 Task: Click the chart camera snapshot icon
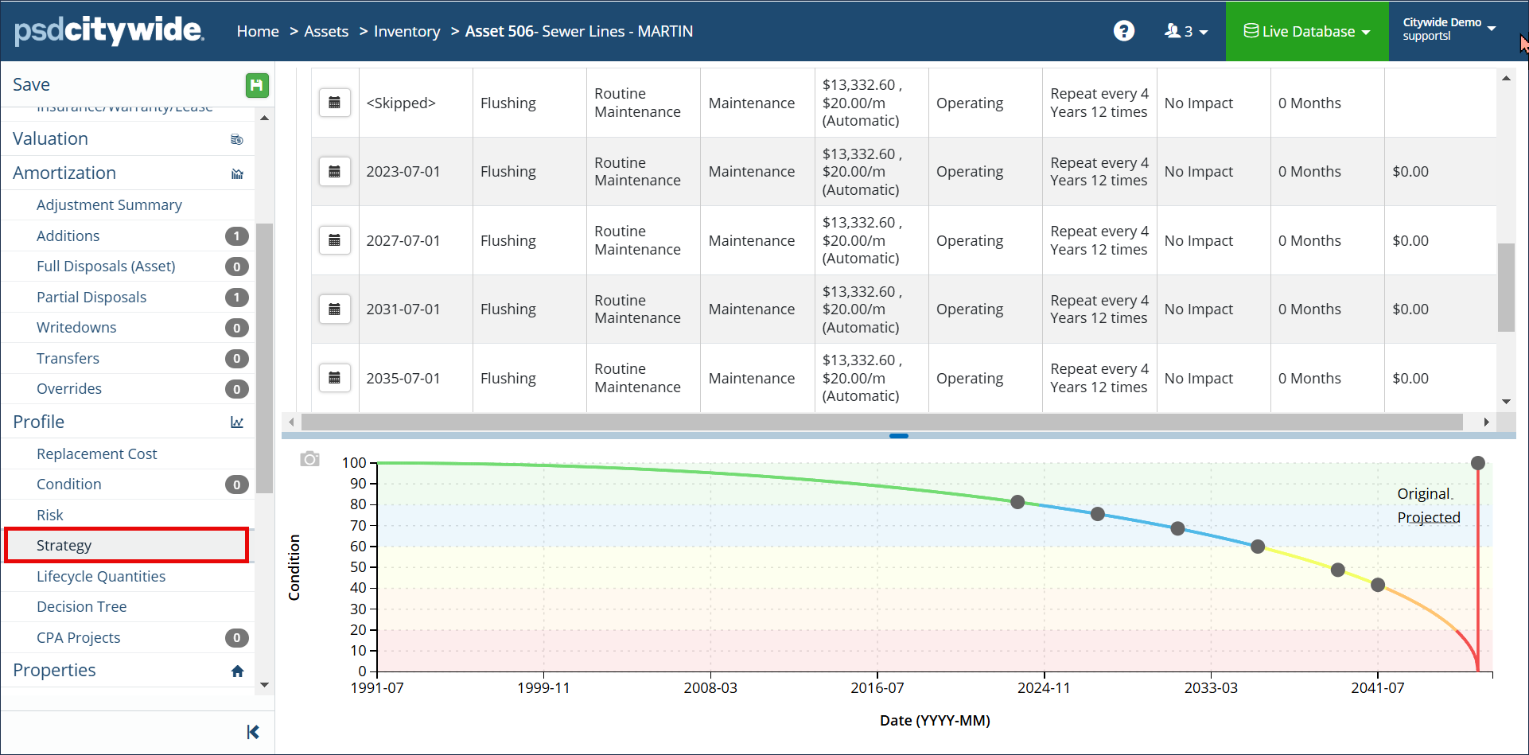coord(309,459)
